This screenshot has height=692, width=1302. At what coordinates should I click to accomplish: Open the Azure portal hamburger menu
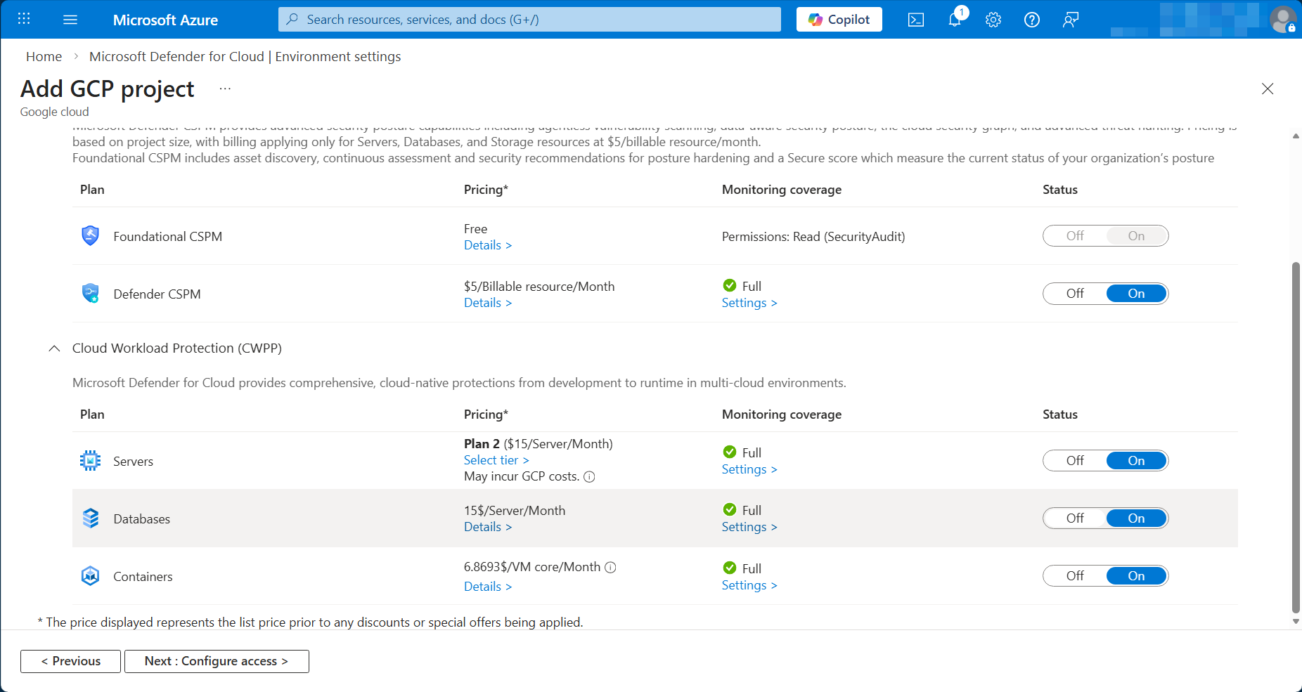(70, 20)
